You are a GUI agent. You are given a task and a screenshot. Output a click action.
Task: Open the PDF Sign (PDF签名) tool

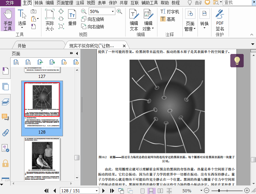pyautogui.click(x=220, y=20)
